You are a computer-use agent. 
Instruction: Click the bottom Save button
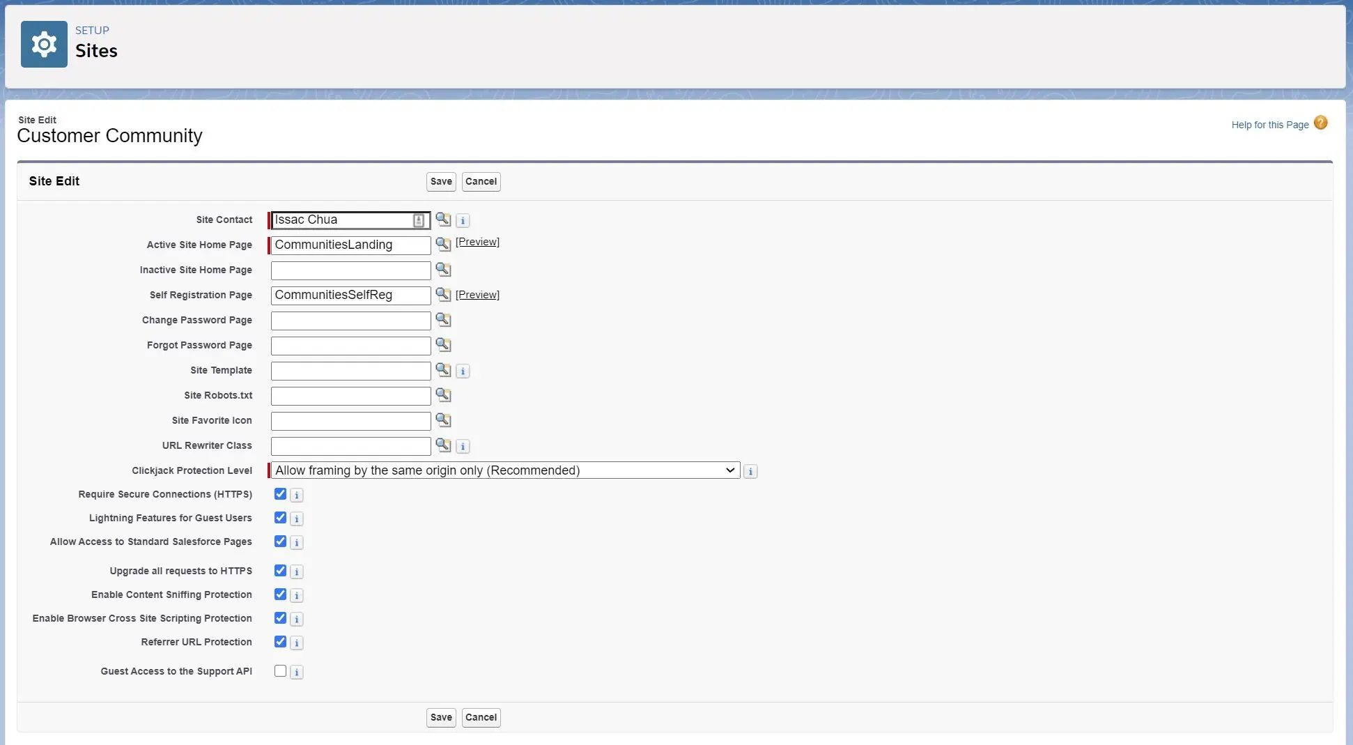[x=441, y=718]
